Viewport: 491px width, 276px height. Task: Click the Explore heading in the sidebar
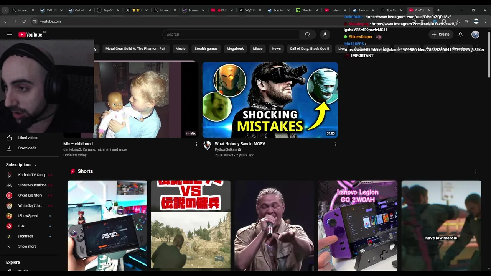(x=13, y=262)
